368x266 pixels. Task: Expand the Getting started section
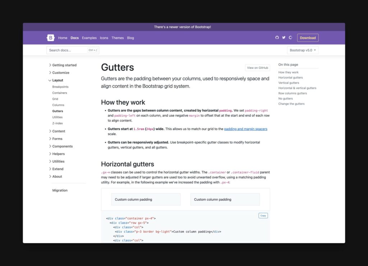[63, 65]
